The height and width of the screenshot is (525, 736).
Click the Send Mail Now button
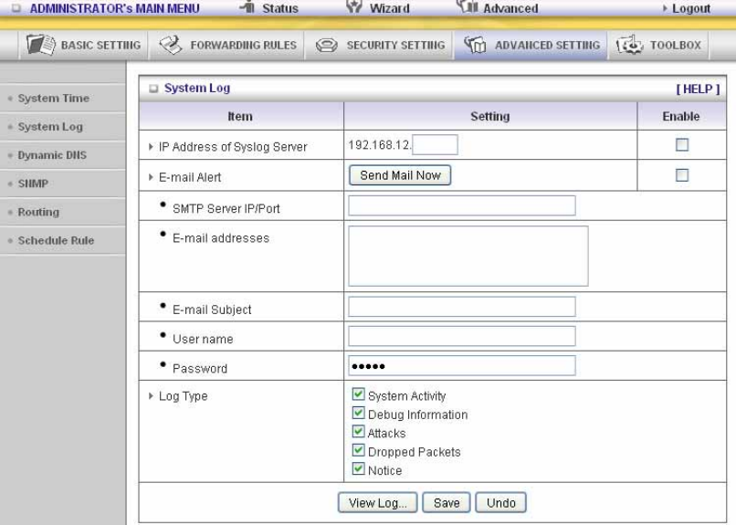(400, 175)
